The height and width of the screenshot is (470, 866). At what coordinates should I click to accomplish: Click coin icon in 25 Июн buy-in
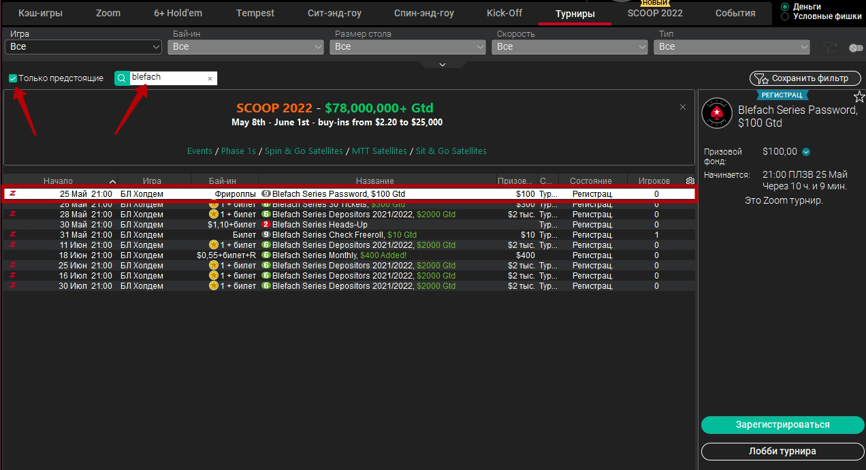pos(214,265)
